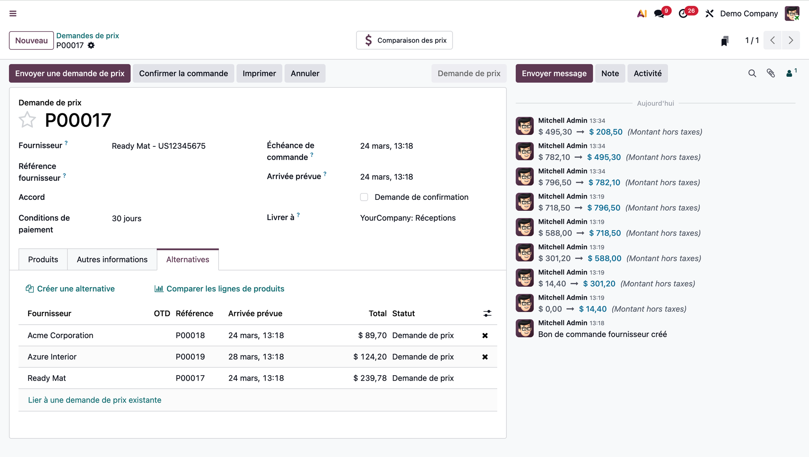Open the conversations messages icon
This screenshot has width=809, height=457.
[659, 13]
